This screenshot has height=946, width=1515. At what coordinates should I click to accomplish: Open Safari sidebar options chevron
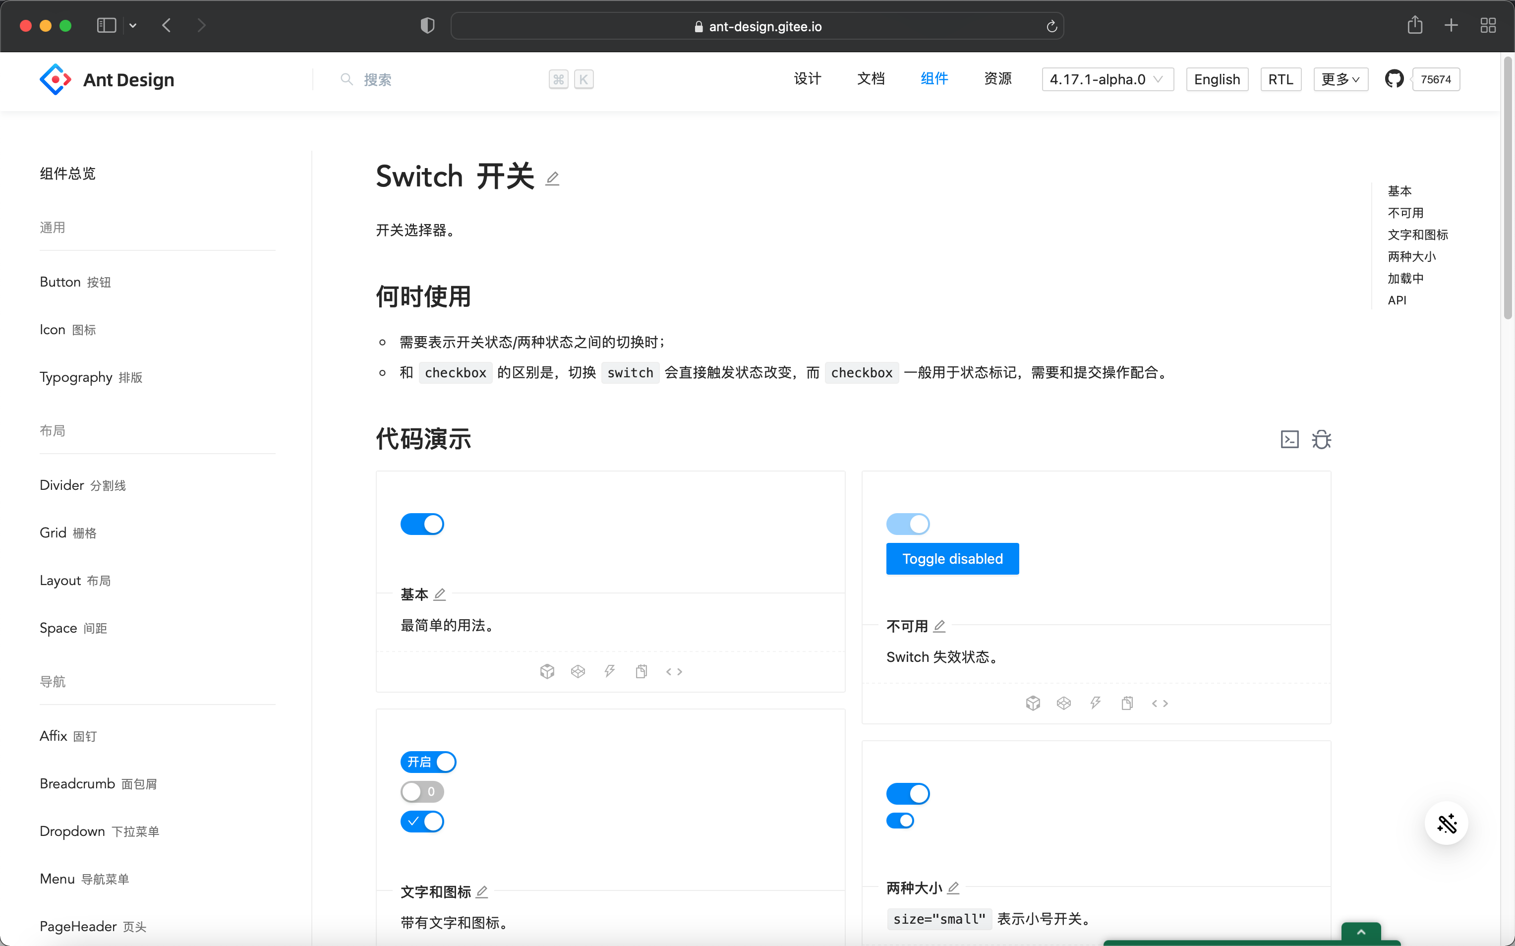[x=132, y=26]
